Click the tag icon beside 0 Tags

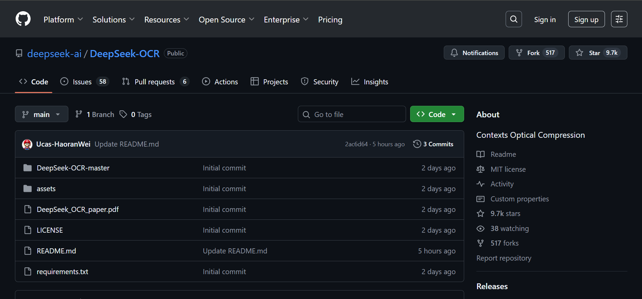[123, 114]
